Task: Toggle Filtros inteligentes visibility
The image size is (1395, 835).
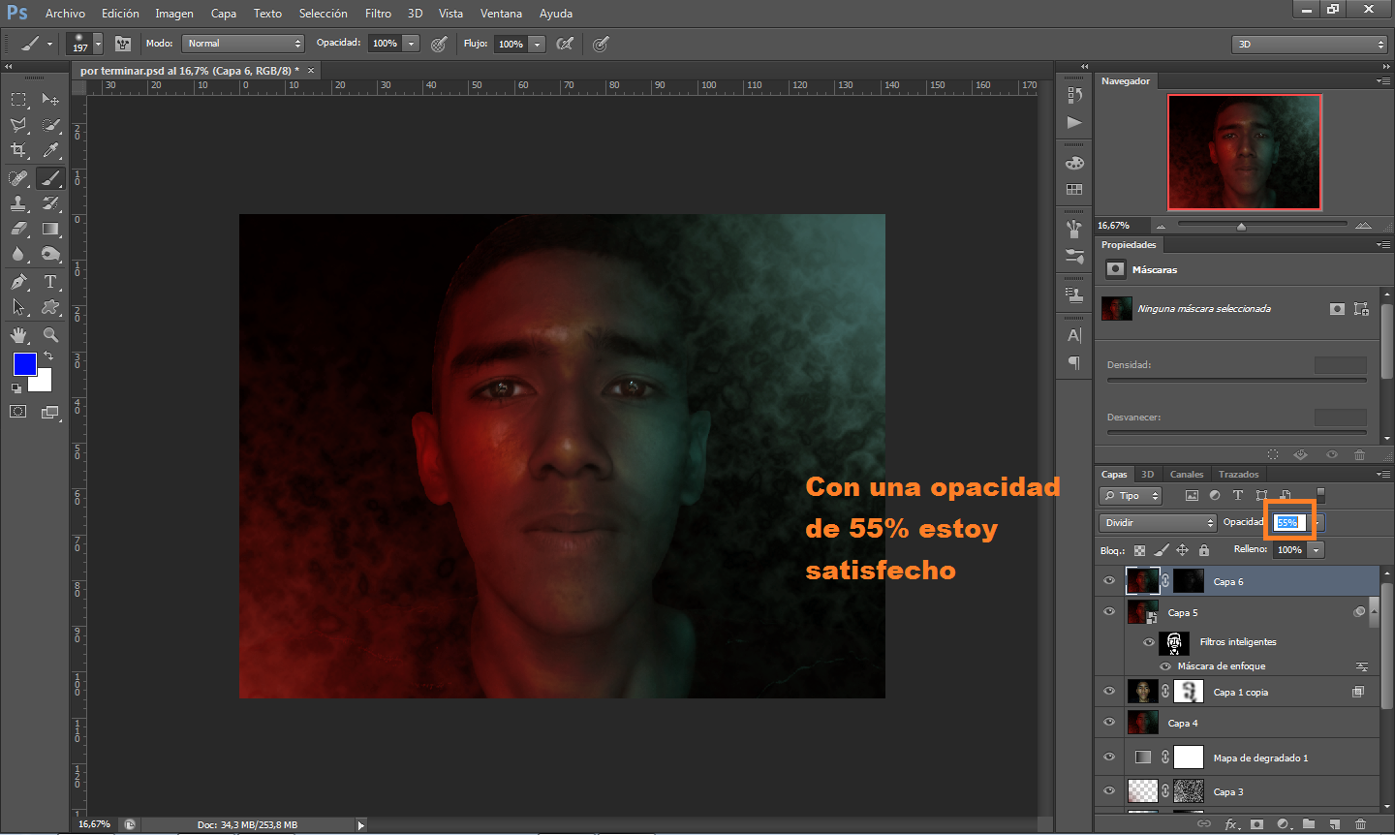Action: tap(1149, 642)
